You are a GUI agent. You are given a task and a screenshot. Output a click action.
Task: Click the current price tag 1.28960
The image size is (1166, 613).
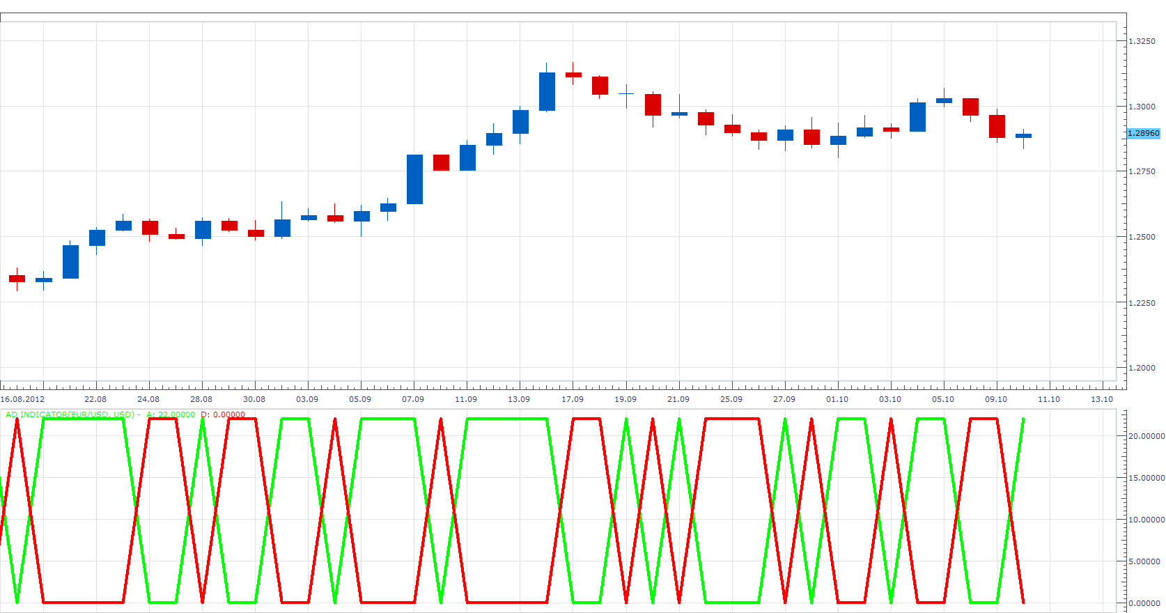coord(1144,133)
